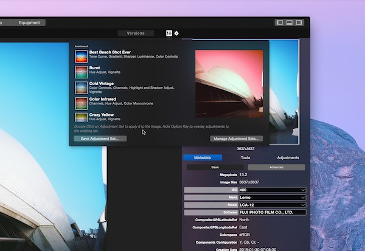Click the Burnt preset title text
The height and width of the screenshot is (251, 365).
pyautogui.click(x=94, y=67)
